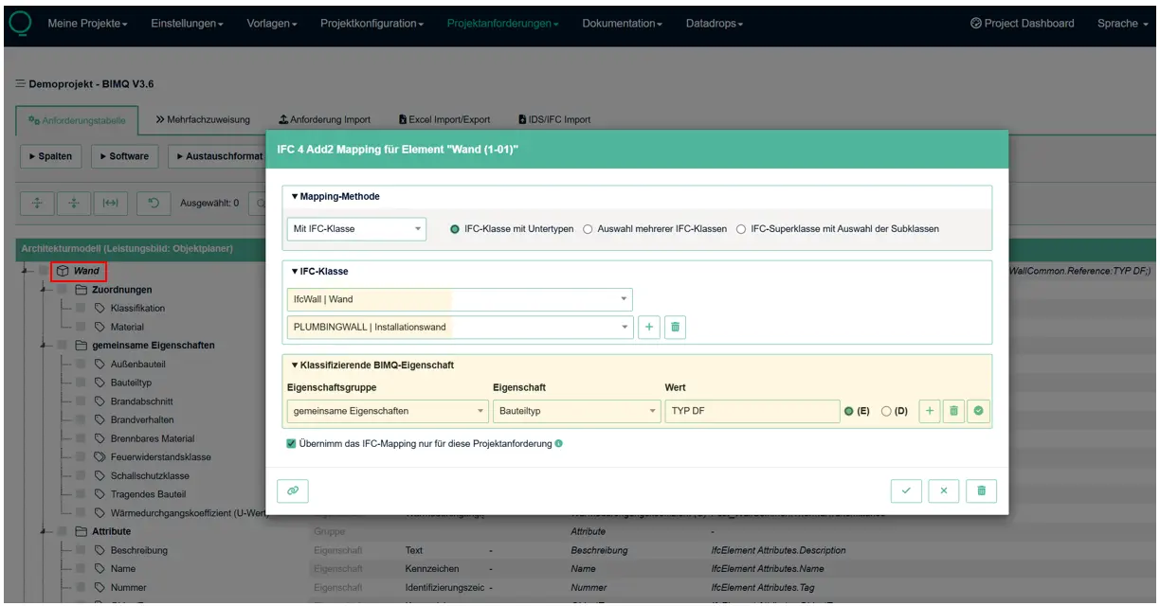Click the plus icon beside PLUMBINGWALL dropdown

pos(649,328)
